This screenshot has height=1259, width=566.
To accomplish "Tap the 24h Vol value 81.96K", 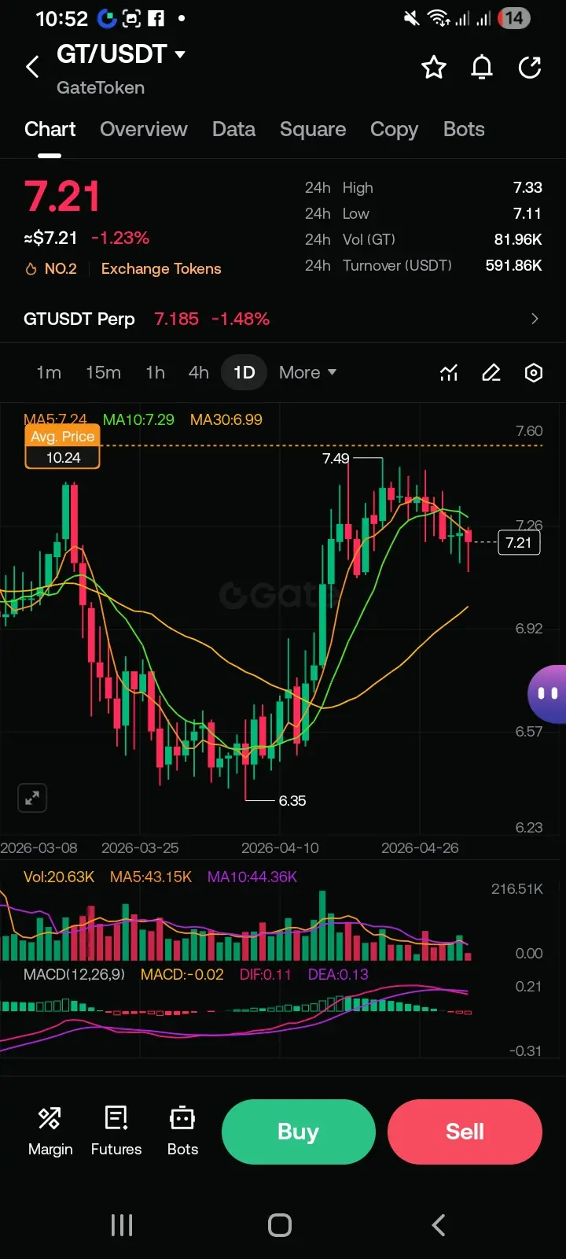I will pyautogui.click(x=518, y=239).
